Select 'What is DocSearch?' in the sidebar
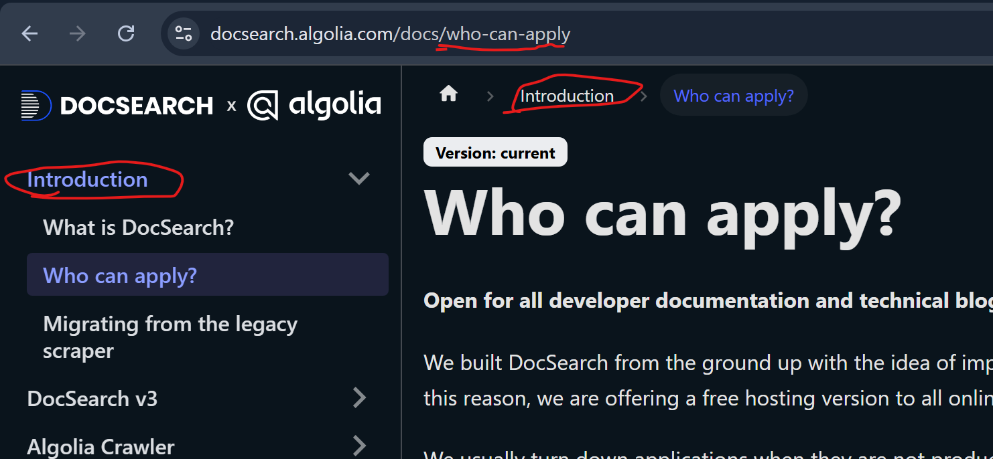 click(x=138, y=227)
